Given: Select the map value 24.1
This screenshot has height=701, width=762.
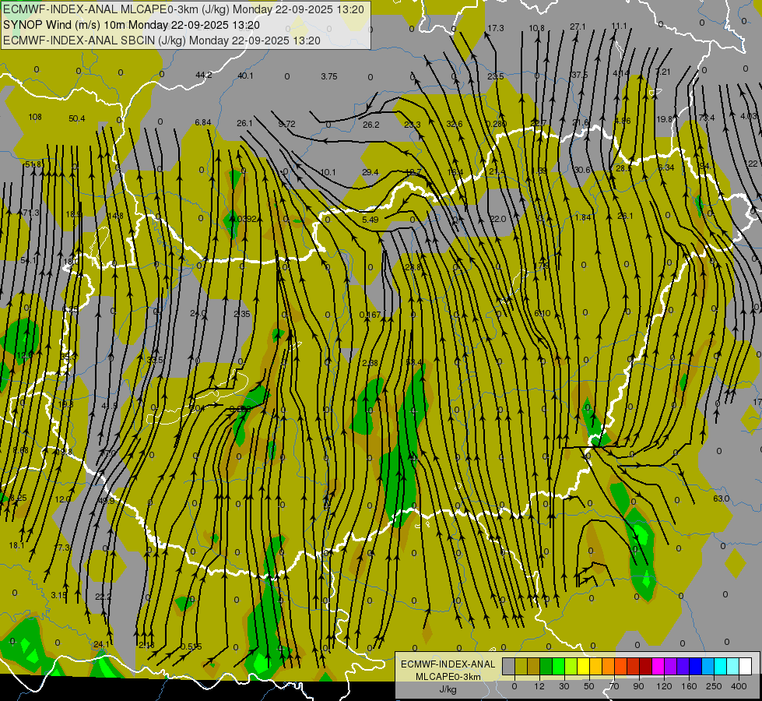Looking at the screenshot, I should click(x=101, y=644).
